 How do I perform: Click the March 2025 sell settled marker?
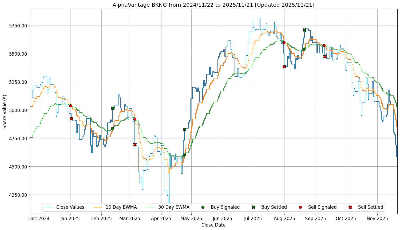[x=135, y=144]
